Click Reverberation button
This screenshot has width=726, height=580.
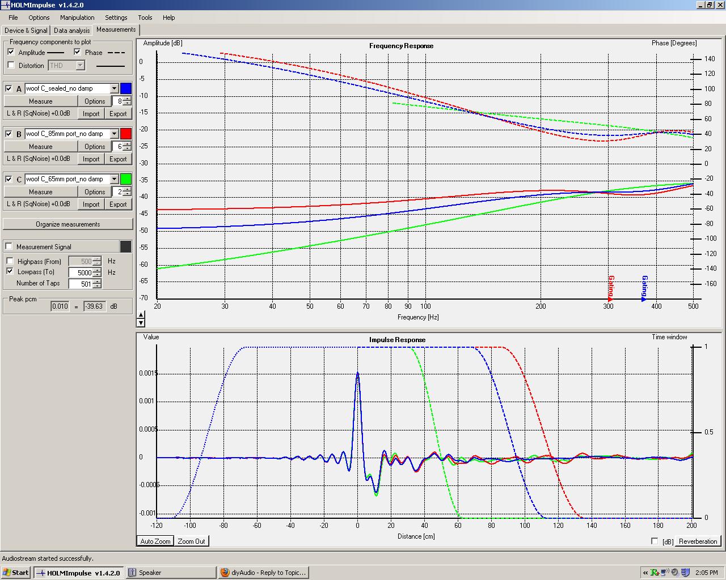[698, 541]
